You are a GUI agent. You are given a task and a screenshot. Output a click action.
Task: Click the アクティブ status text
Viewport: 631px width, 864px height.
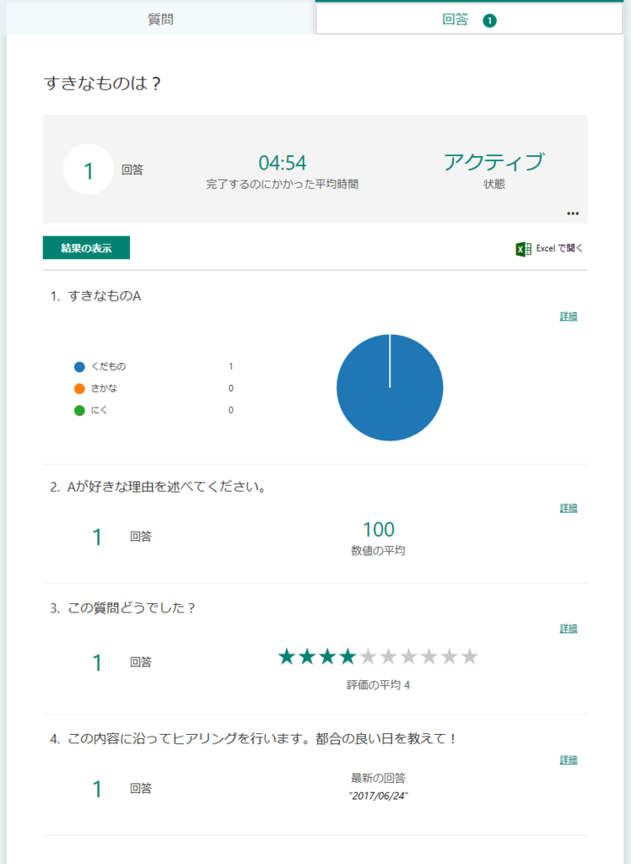[493, 162]
